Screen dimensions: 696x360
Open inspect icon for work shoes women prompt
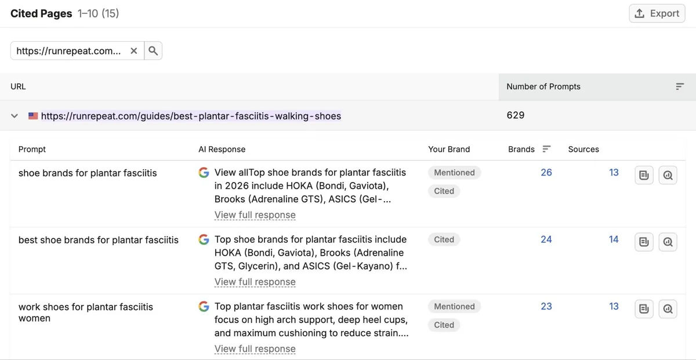pyautogui.click(x=668, y=309)
